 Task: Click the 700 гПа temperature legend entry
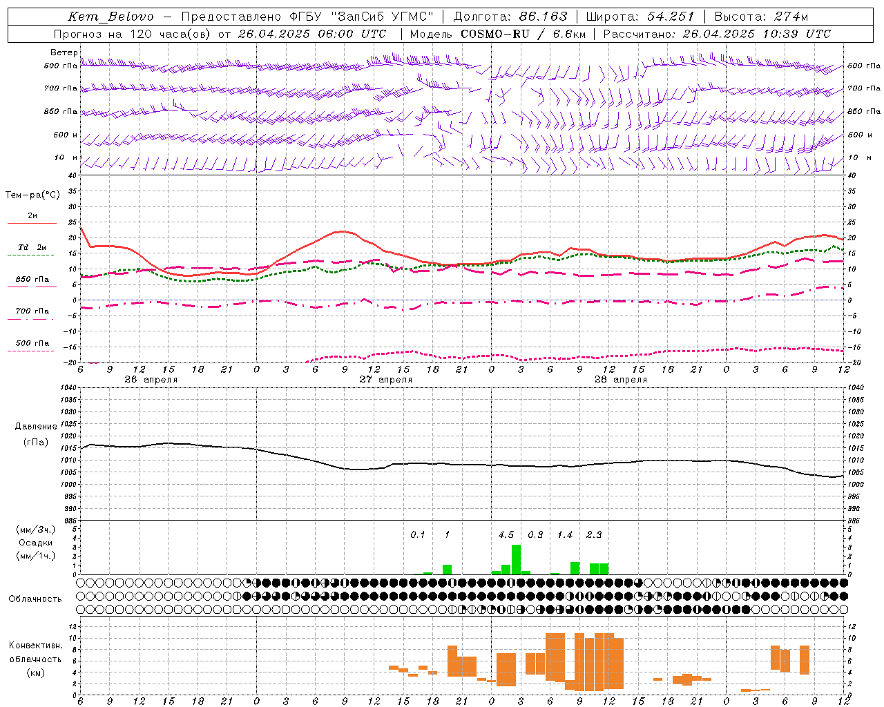coord(32,311)
